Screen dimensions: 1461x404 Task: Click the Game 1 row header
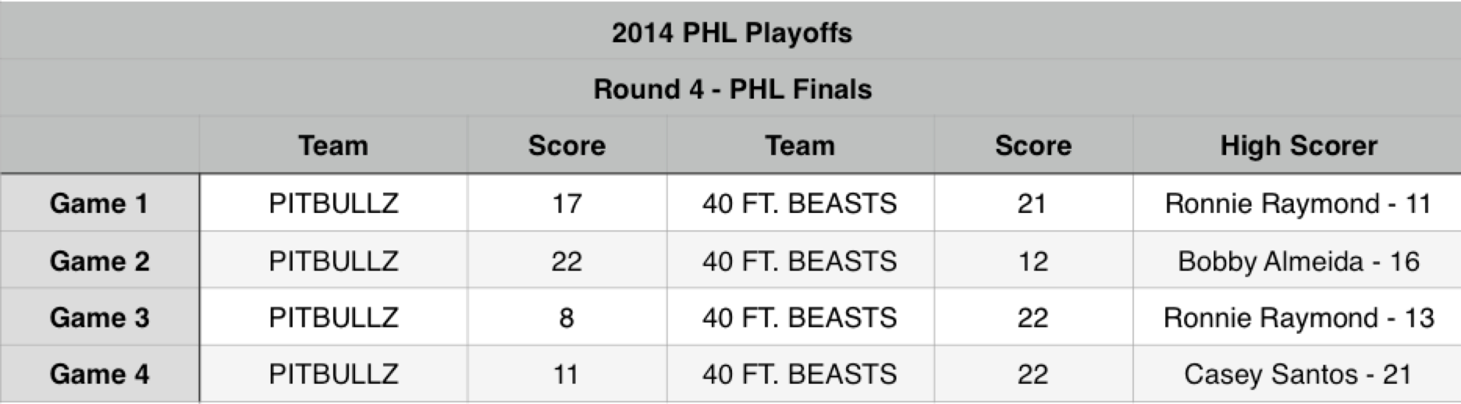pyautogui.click(x=99, y=204)
